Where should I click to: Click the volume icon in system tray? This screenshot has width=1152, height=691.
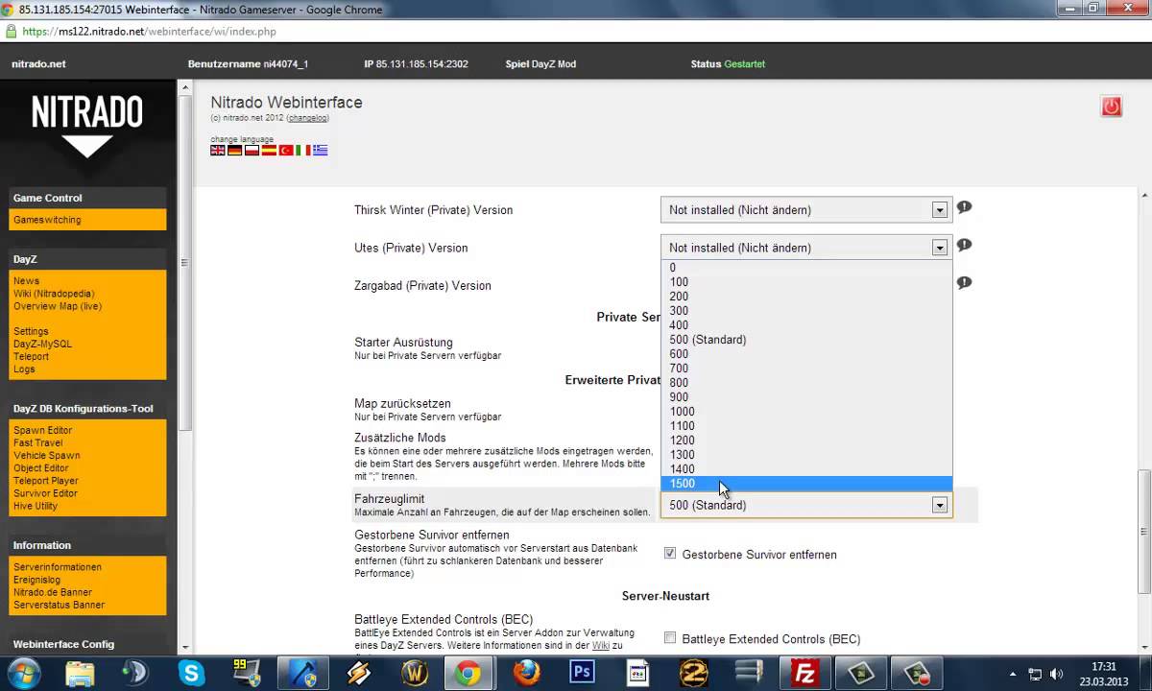click(1057, 674)
